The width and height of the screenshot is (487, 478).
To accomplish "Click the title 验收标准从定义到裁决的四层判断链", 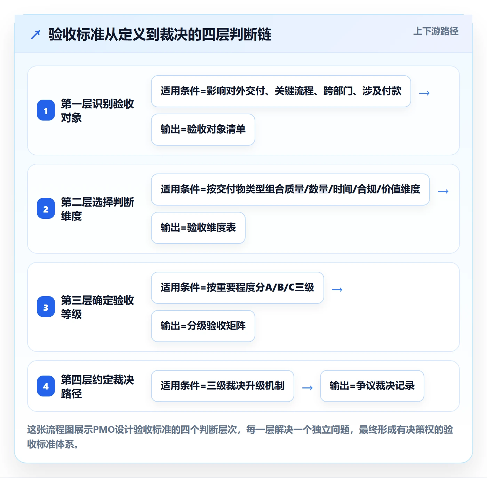I will click(x=160, y=34).
